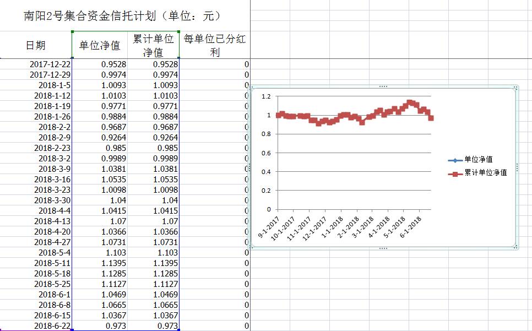This screenshot has width=532, height=331.
Task: Click the chart's top-right corner handle
Action: 516,88
